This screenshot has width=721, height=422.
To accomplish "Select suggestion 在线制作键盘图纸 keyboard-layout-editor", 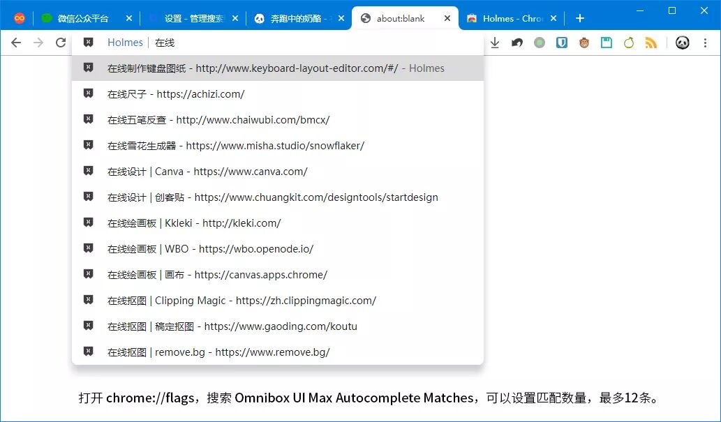I will (x=278, y=68).
